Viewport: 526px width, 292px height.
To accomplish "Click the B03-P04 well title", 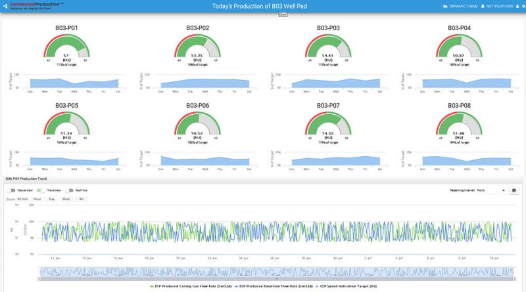I will [x=459, y=28].
